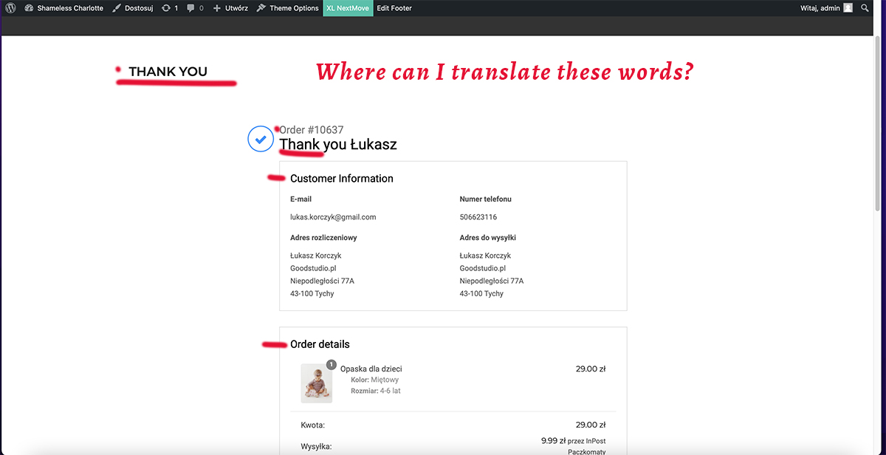The width and height of the screenshot is (886, 455).
Task: Click the Order details heading
Action: click(x=320, y=344)
